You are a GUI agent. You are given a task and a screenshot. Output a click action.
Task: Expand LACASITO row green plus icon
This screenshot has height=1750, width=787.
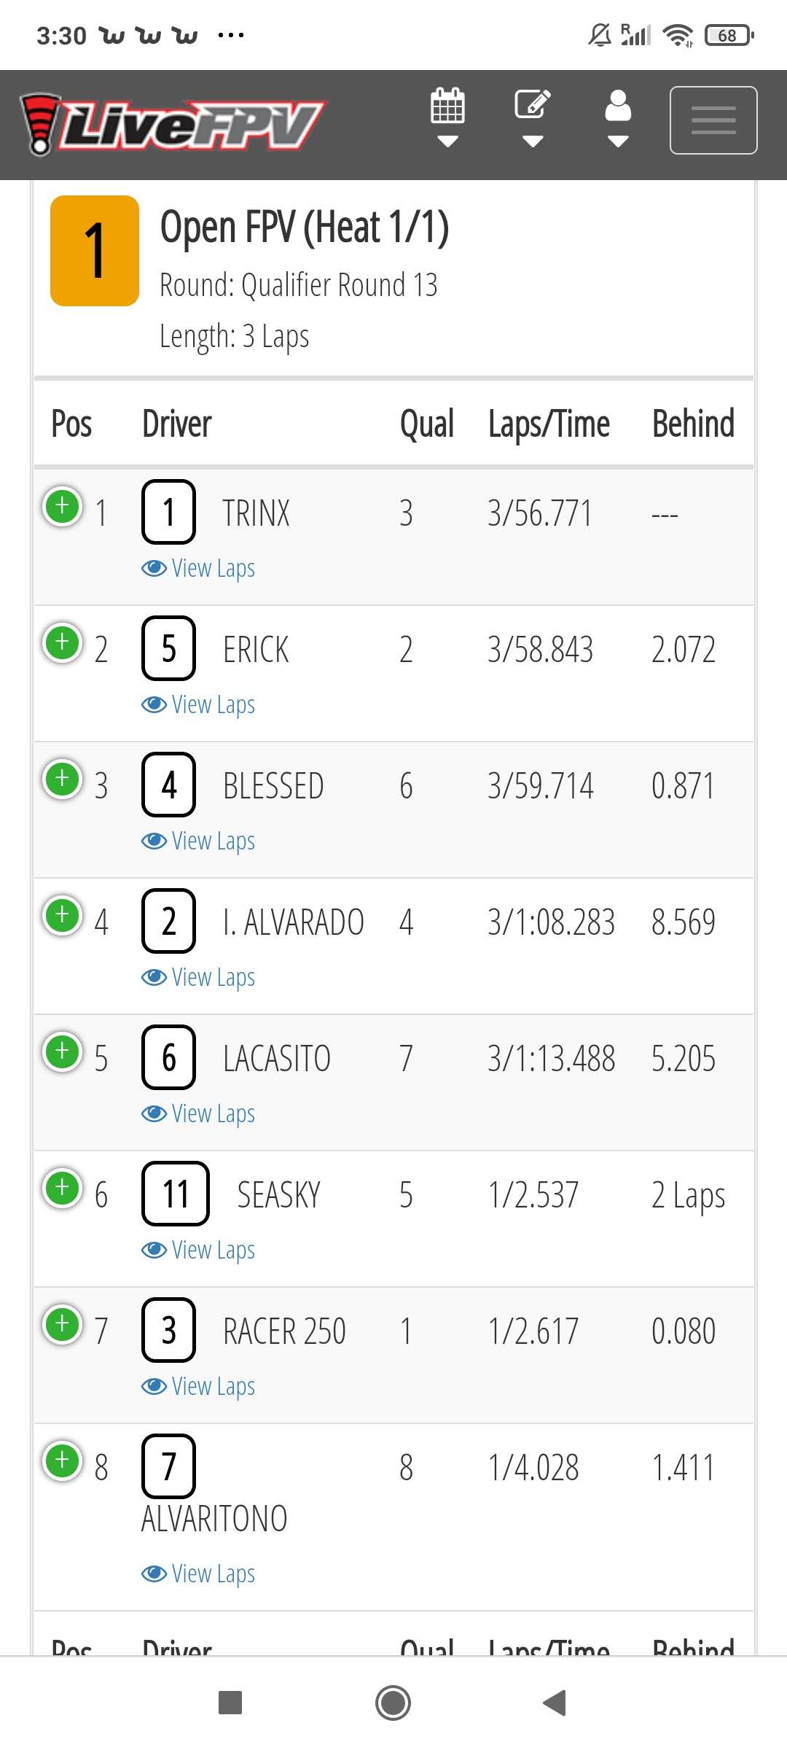[63, 1051]
